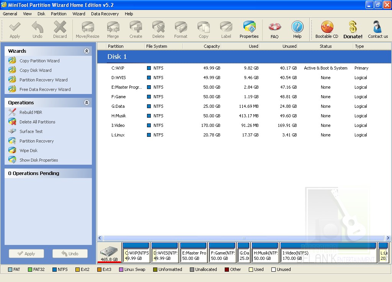
Task: Click the bottom Undo button
Action: (70, 254)
